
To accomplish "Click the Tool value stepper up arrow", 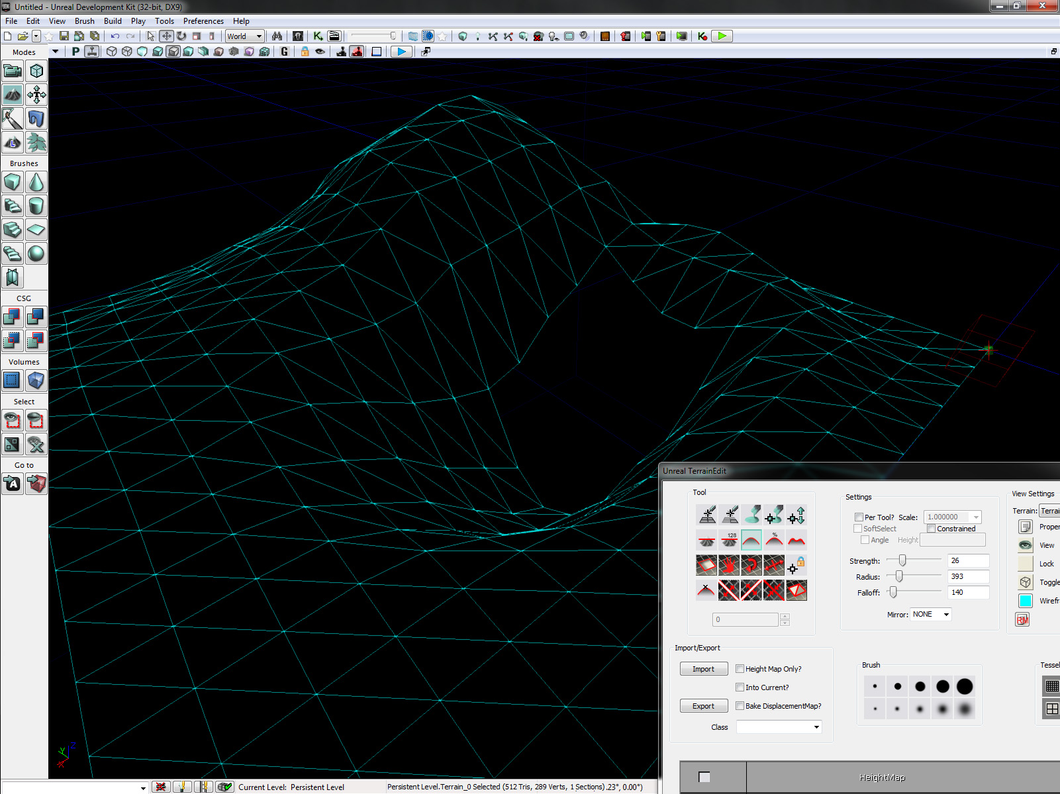I will [x=785, y=617].
